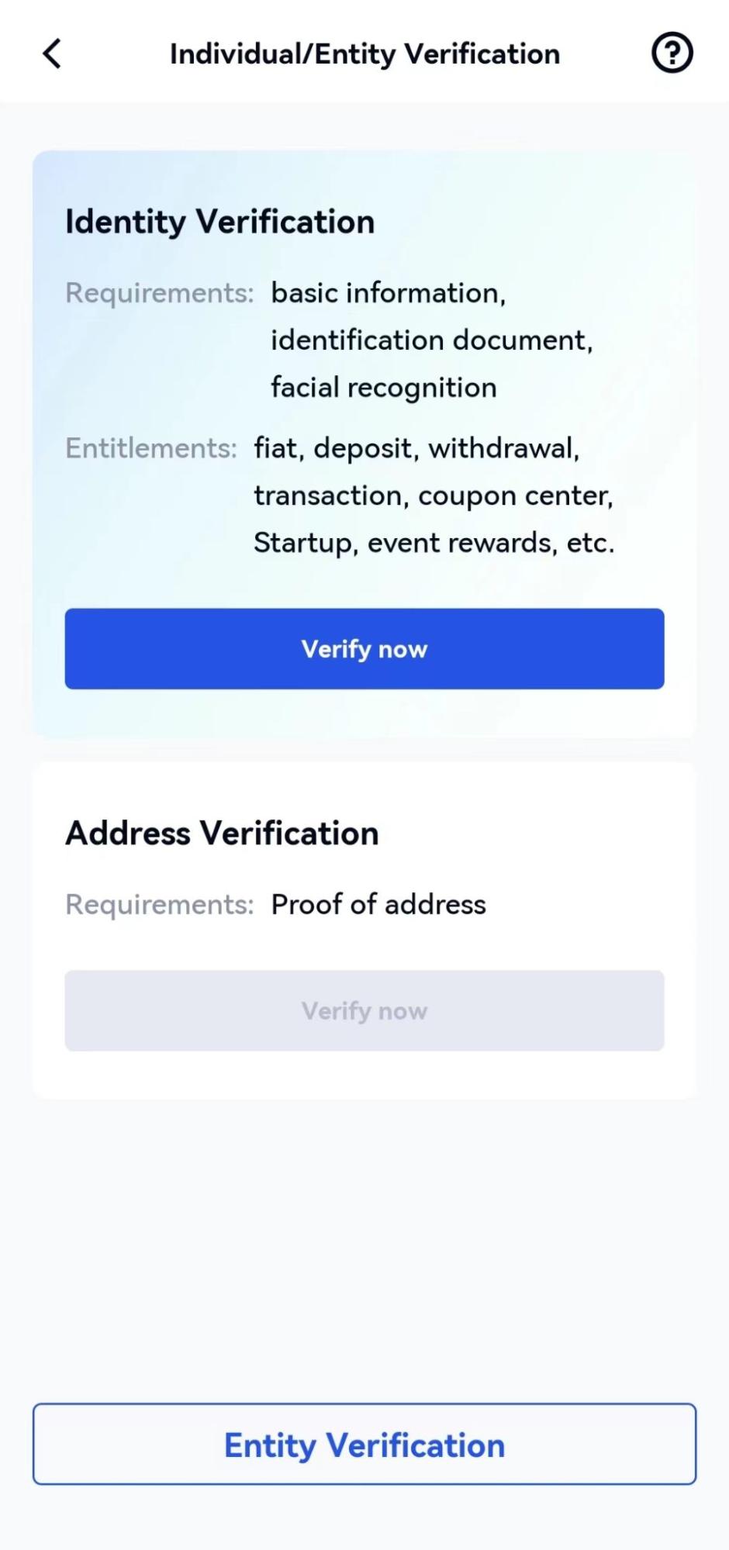Click the Requirements label under Identity Verification
Screen dimensions: 729x1550
159,293
